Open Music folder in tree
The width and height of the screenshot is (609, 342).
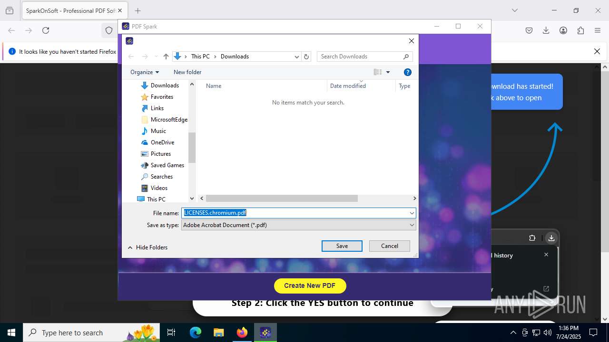point(158,131)
